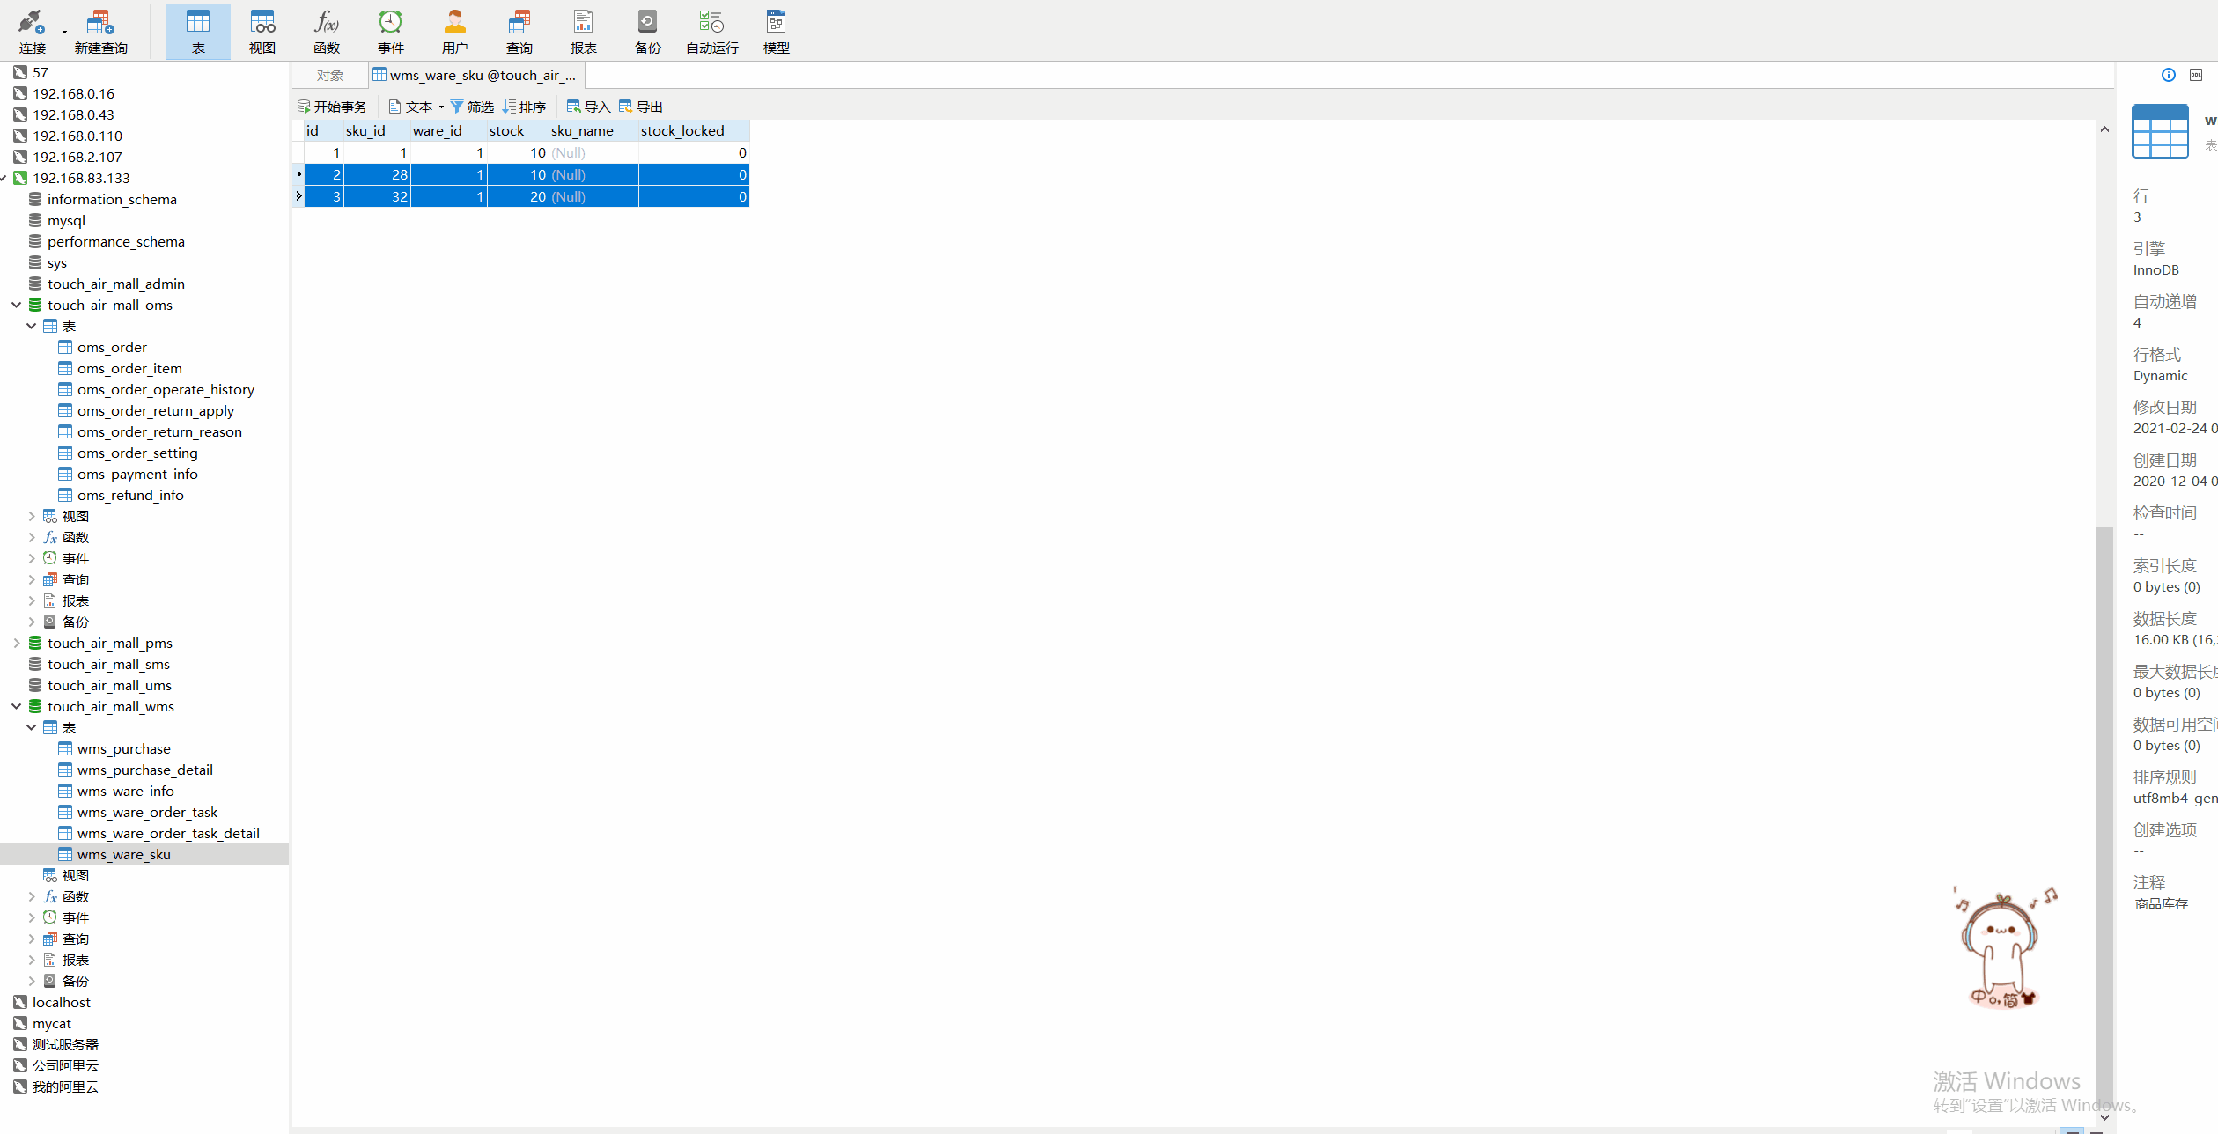The width and height of the screenshot is (2218, 1134).
Task: Click 开始事务 (Begin Transaction) button
Action: [x=333, y=107]
